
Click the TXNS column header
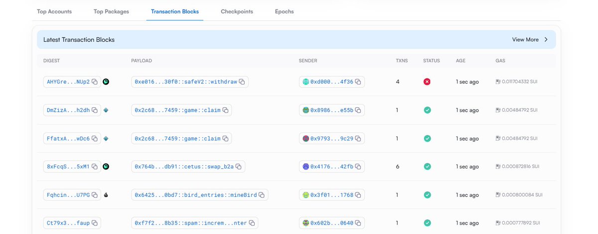click(x=402, y=61)
